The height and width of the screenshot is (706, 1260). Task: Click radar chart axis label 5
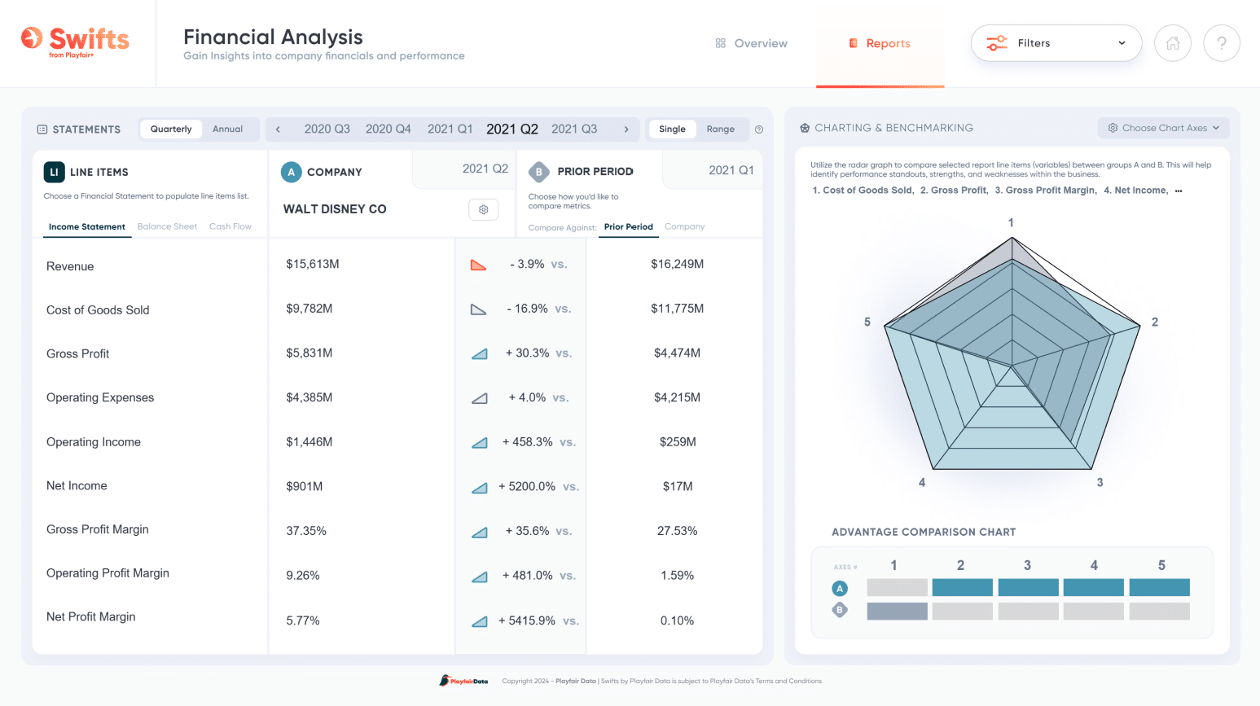click(867, 322)
